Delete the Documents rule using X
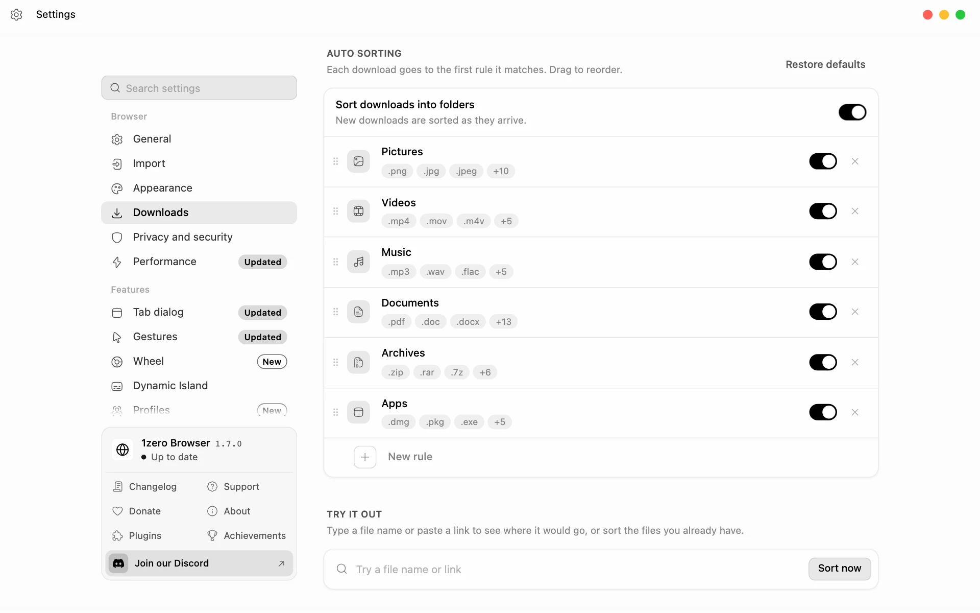The image size is (980, 613). tap(855, 312)
